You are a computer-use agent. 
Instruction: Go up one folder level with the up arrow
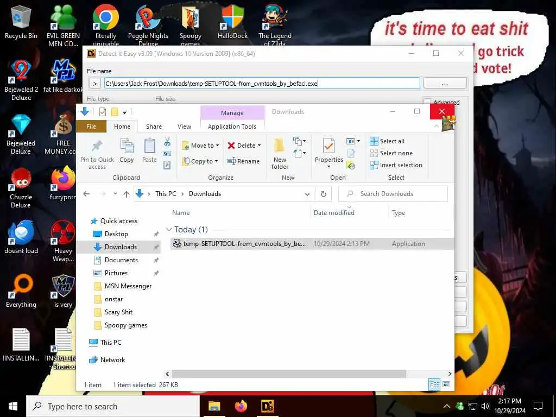pos(126,194)
